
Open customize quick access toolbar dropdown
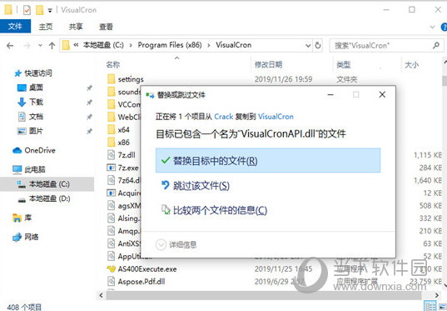tap(50, 11)
